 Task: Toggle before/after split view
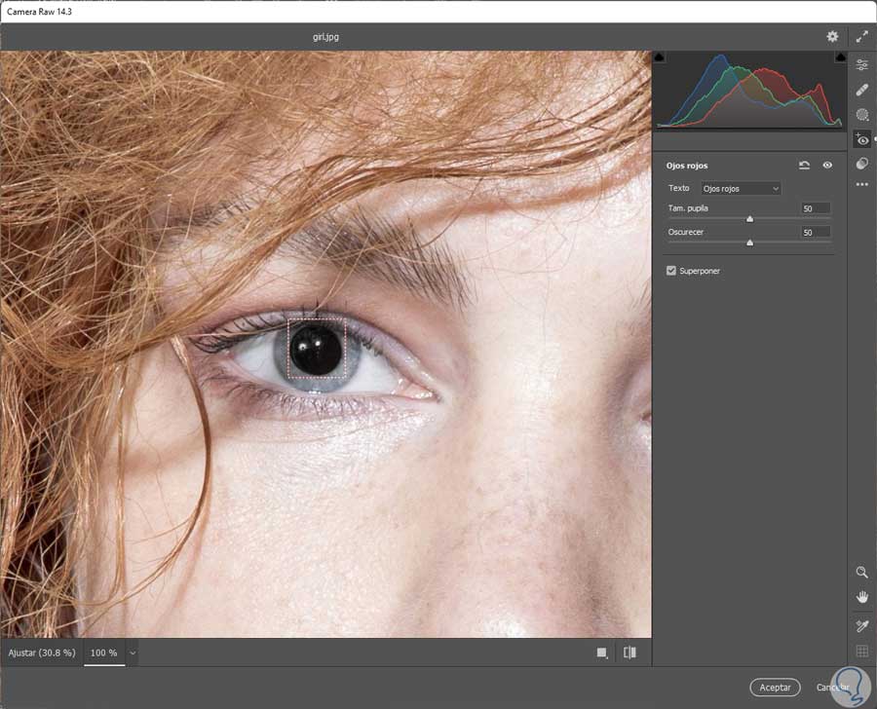point(629,653)
